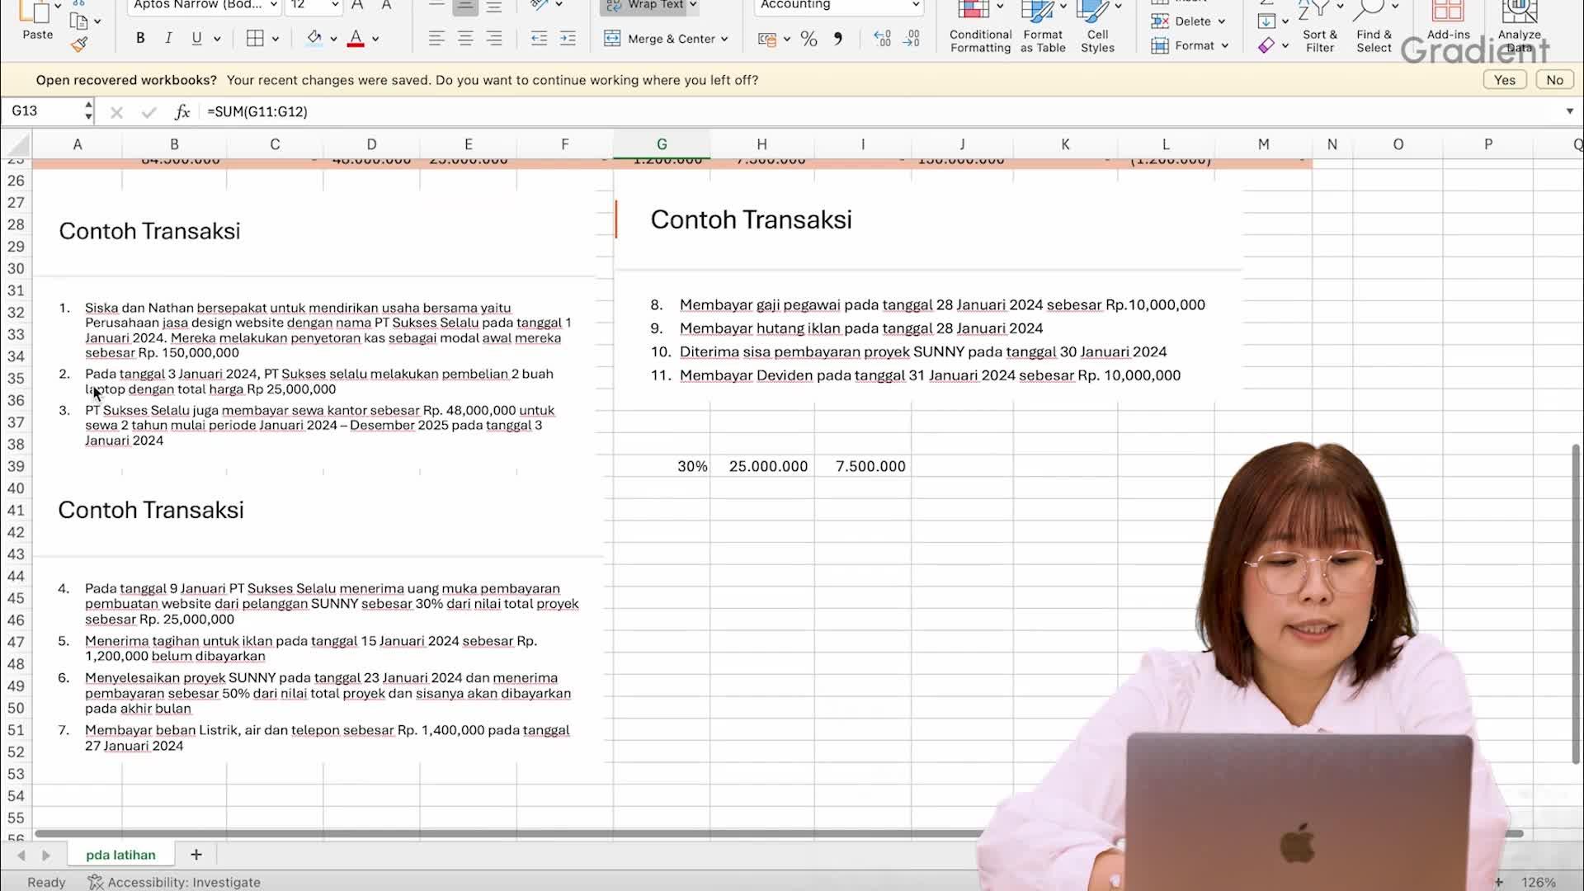Select the pda latihan sheet tab

(120, 855)
